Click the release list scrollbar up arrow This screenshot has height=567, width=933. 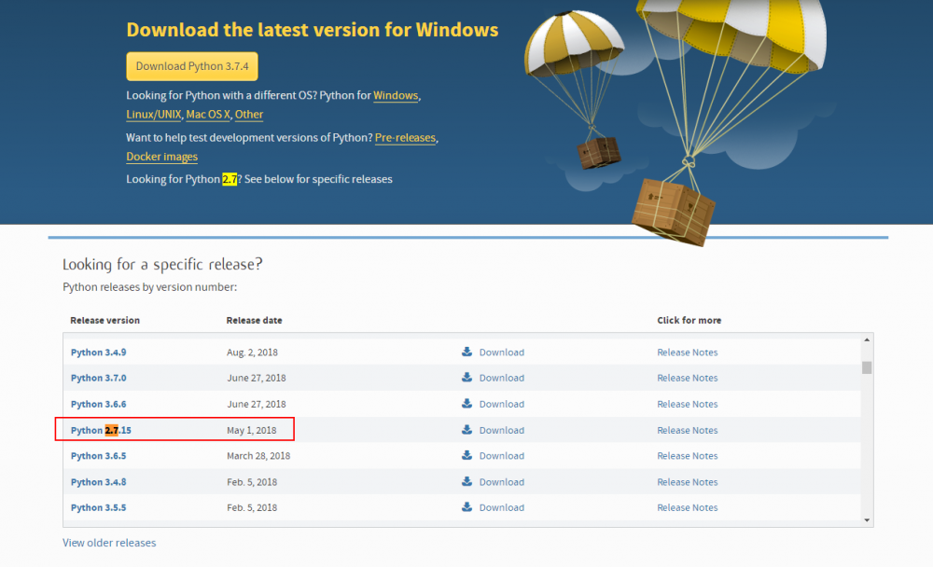[867, 339]
